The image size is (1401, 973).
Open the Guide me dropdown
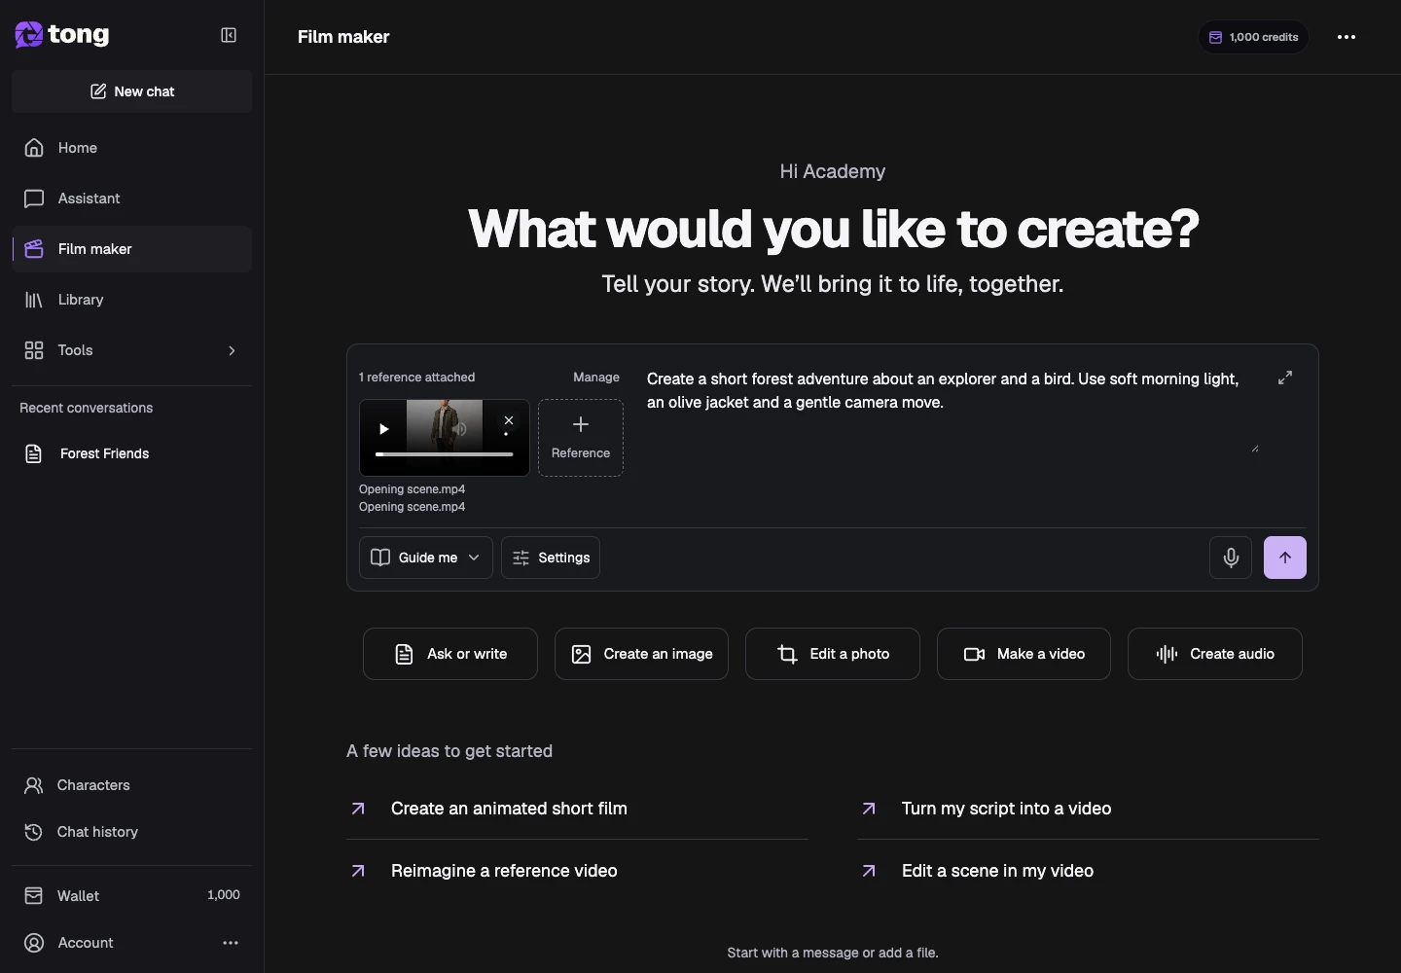(426, 558)
